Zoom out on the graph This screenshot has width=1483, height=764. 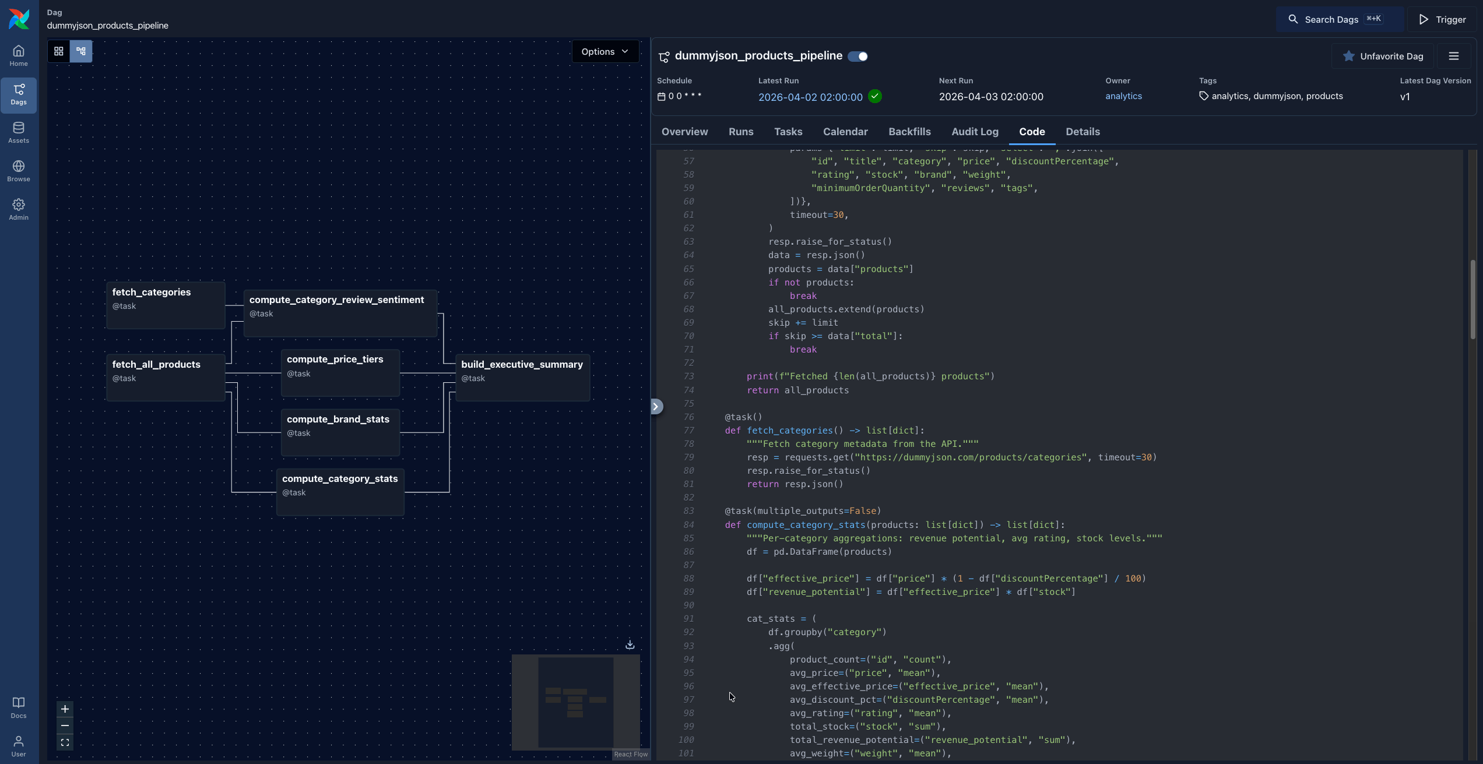click(x=65, y=726)
